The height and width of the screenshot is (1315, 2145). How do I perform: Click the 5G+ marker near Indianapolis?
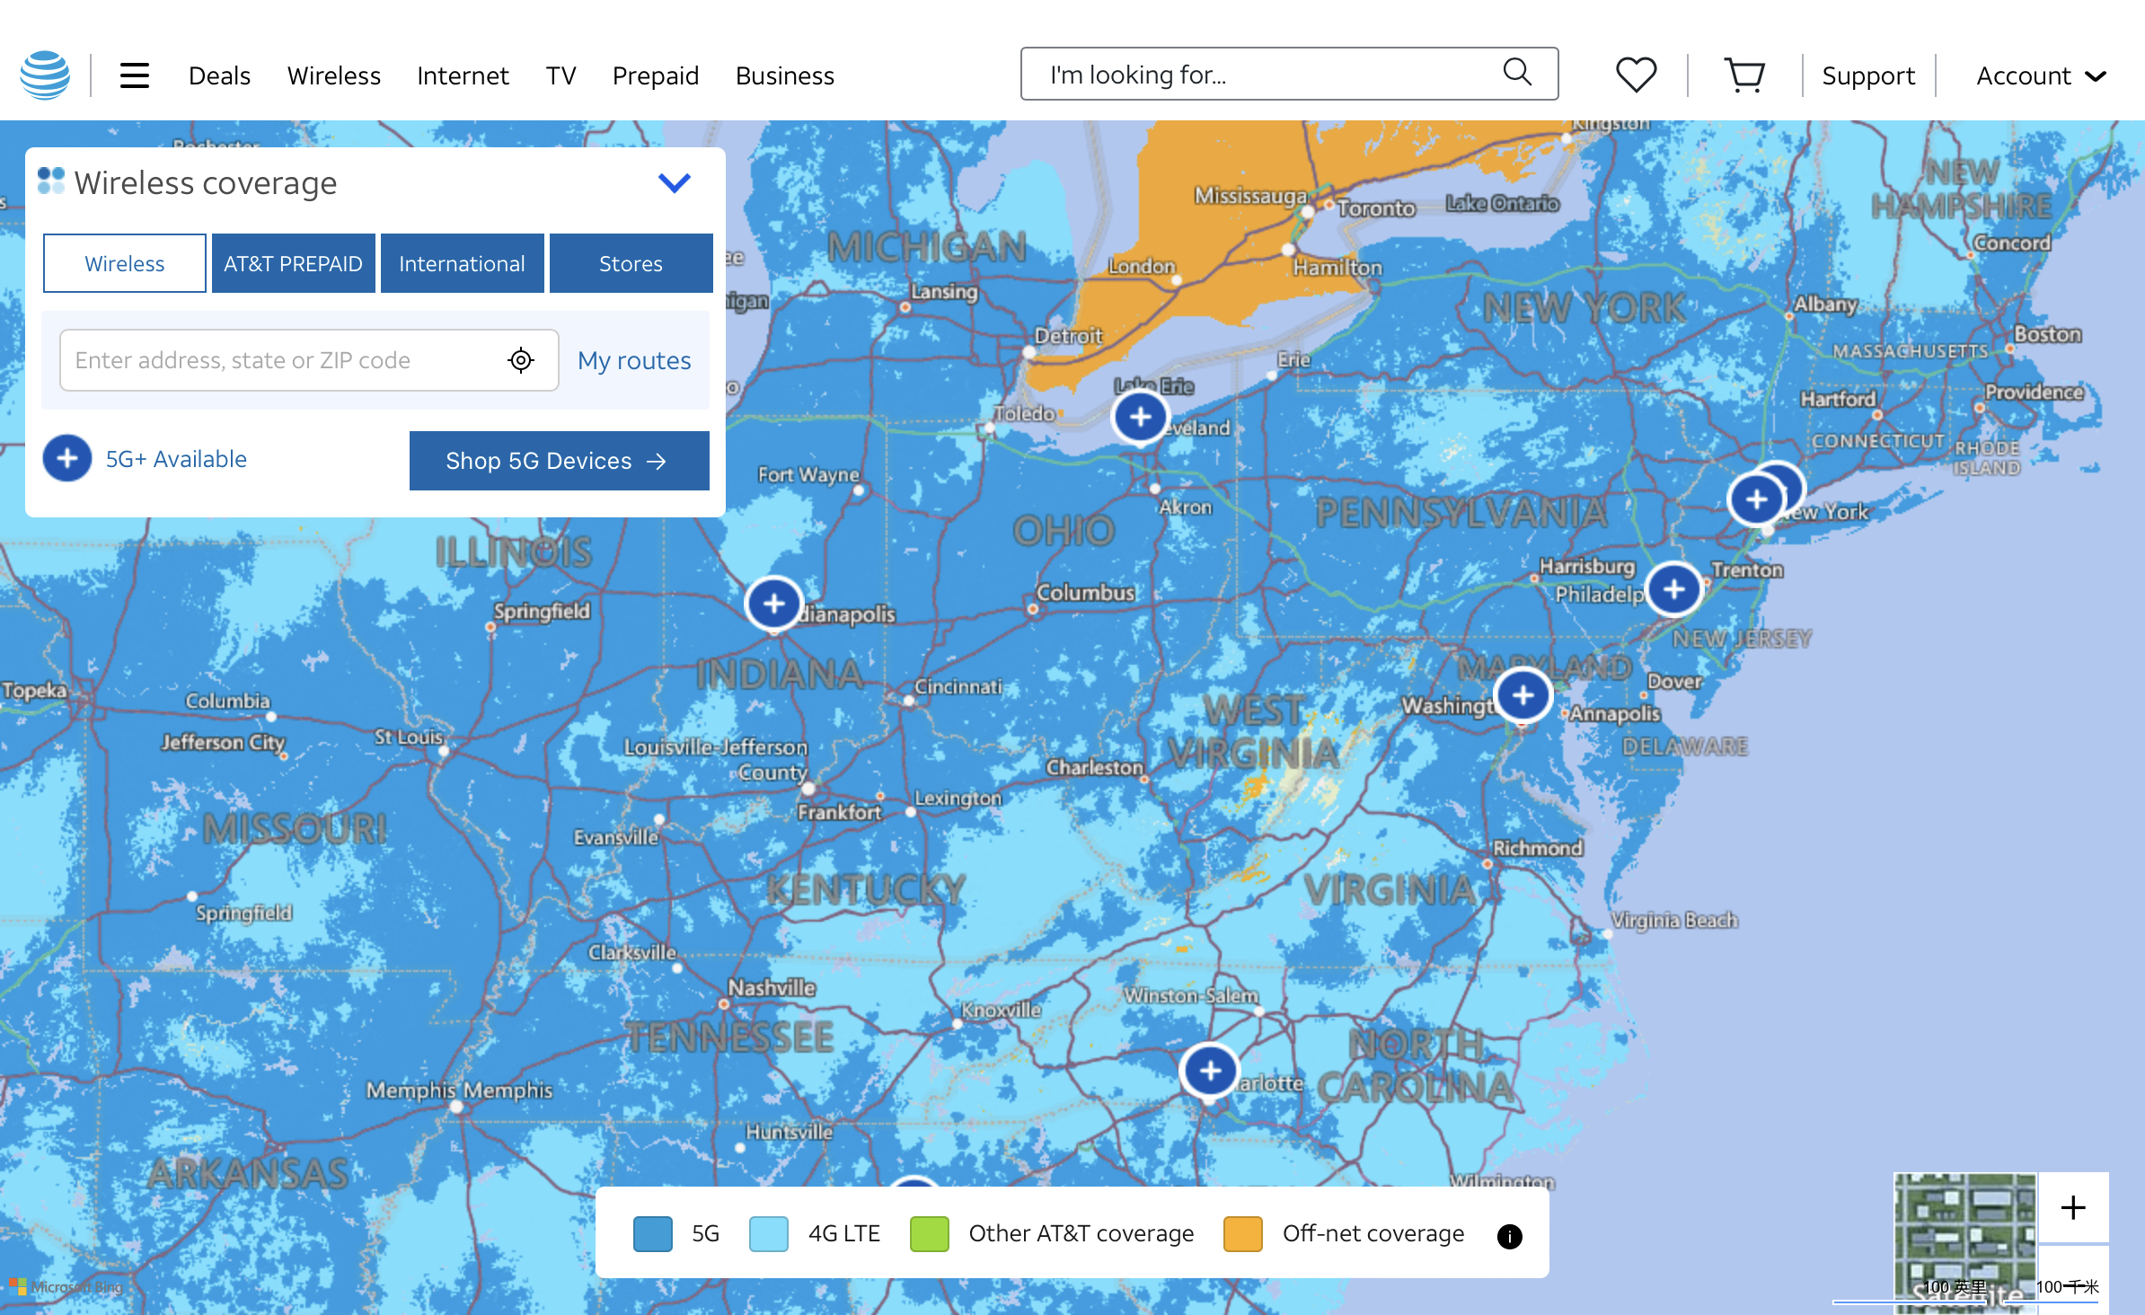click(774, 604)
